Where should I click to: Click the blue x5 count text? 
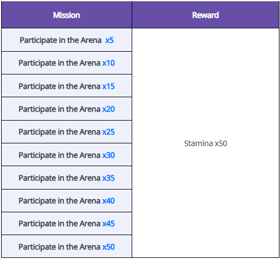tap(109, 40)
